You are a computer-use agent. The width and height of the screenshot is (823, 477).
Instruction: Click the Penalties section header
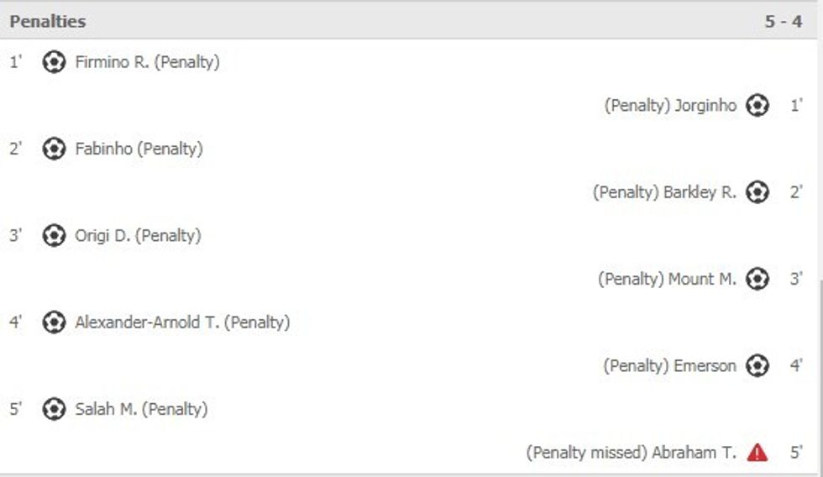(48, 22)
